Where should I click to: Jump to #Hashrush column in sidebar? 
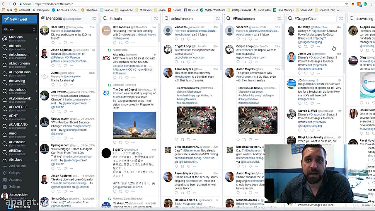point(19,143)
